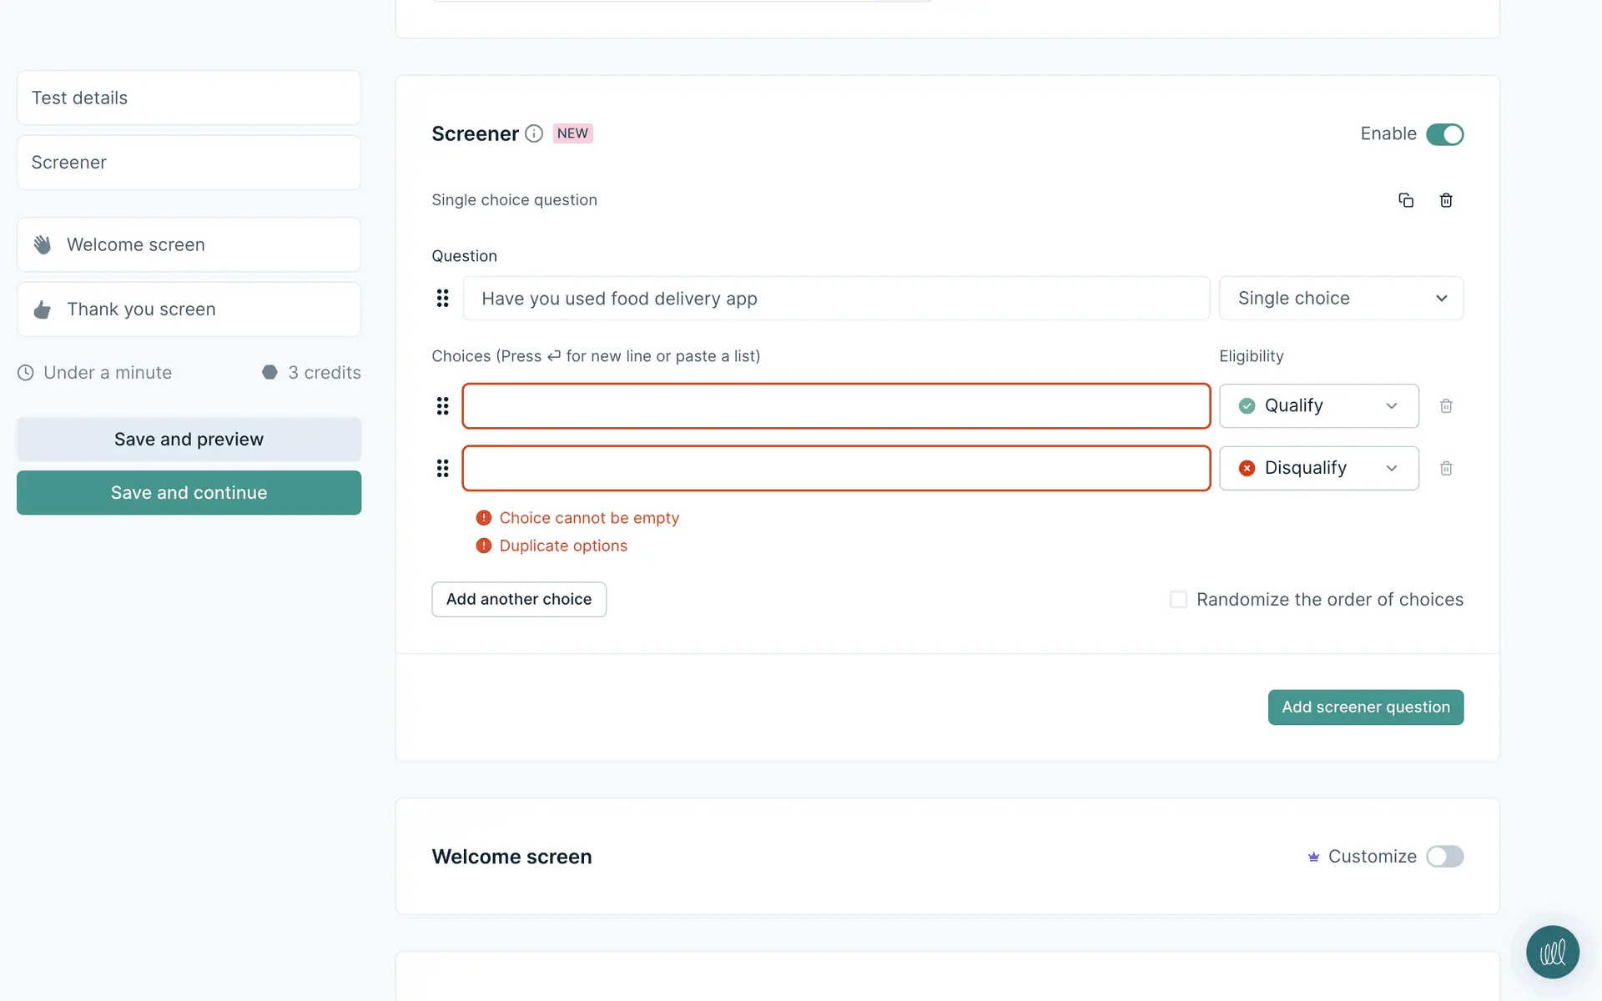Click the drag handle beside question field
This screenshot has width=1602, height=1001.
pyautogui.click(x=442, y=299)
